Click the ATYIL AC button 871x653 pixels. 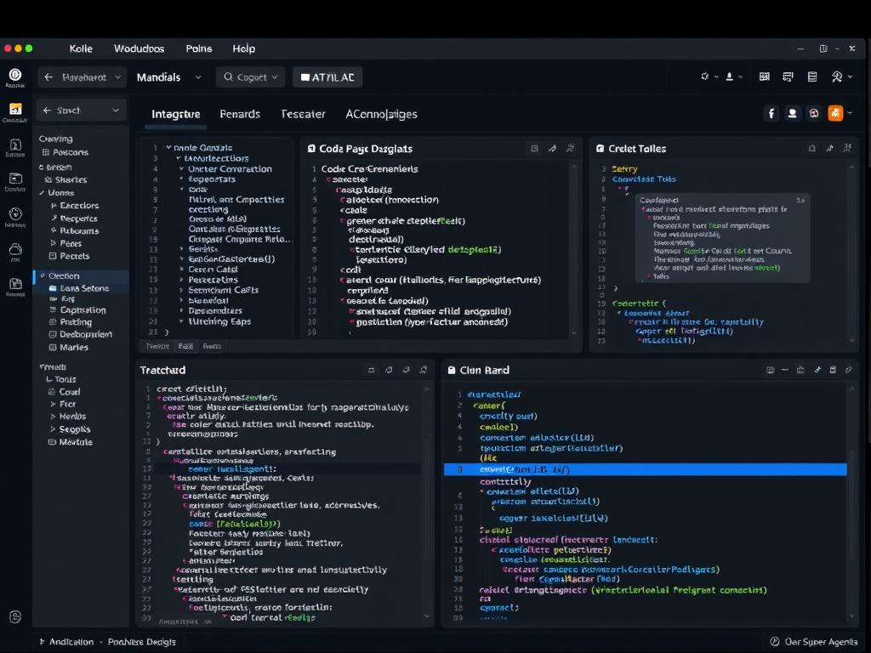[327, 77]
